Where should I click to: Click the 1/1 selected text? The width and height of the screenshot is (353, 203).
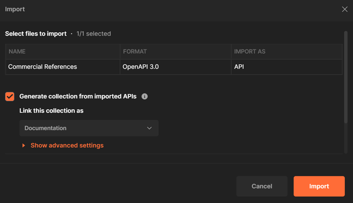click(94, 34)
